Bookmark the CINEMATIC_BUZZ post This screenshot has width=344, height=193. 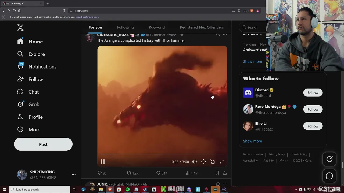(x=217, y=173)
